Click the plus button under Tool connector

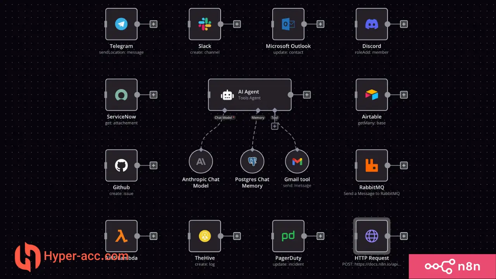(x=275, y=126)
